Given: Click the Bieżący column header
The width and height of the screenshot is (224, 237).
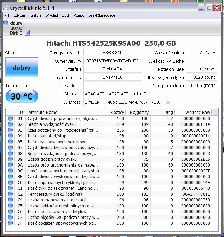Looking at the screenshot, I should pos(113,112).
